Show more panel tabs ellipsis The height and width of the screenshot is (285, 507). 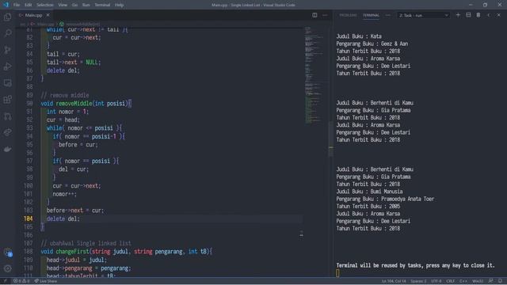pyautogui.click(x=387, y=15)
